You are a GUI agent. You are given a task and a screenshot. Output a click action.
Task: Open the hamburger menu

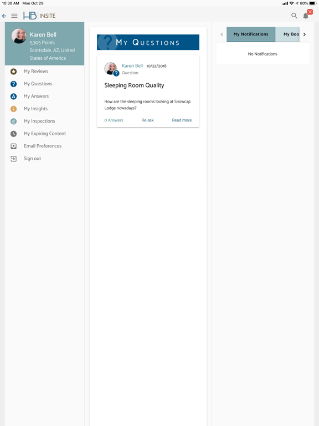pos(14,16)
